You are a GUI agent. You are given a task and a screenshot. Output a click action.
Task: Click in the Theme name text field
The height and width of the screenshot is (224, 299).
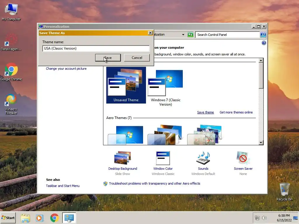[96, 48]
